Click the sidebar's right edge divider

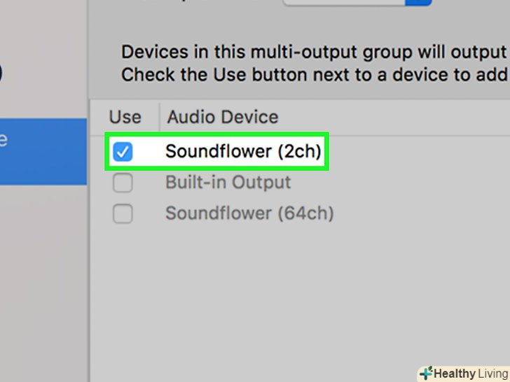(88, 280)
